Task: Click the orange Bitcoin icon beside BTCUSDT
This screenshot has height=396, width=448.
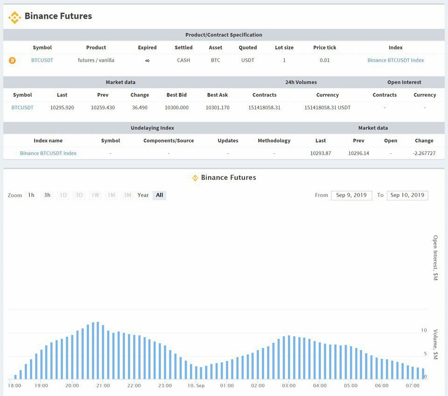Action: (x=12, y=60)
